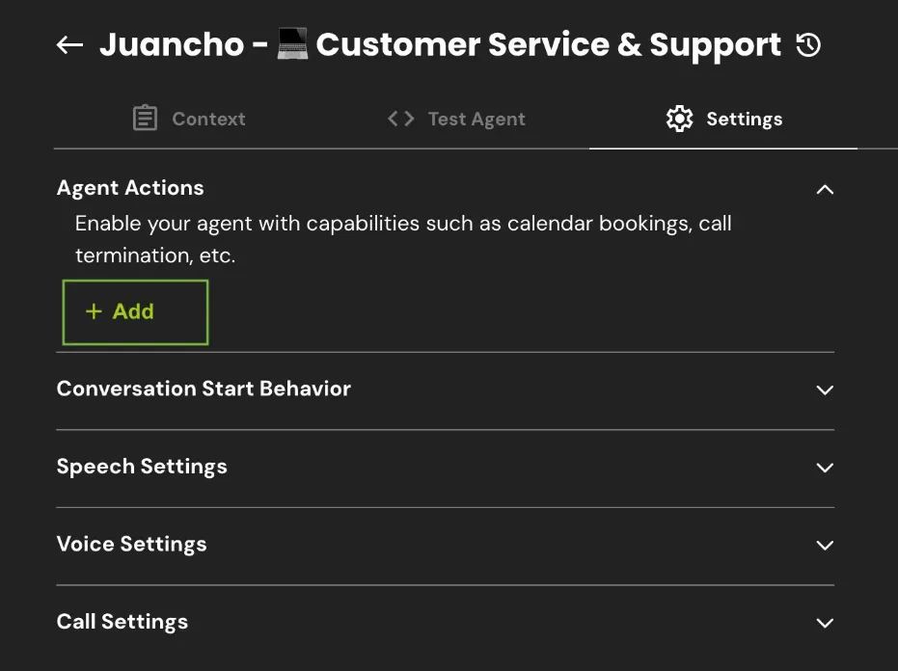This screenshot has height=671, width=898.
Task: Select the Settings tab label
Action: [744, 119]
